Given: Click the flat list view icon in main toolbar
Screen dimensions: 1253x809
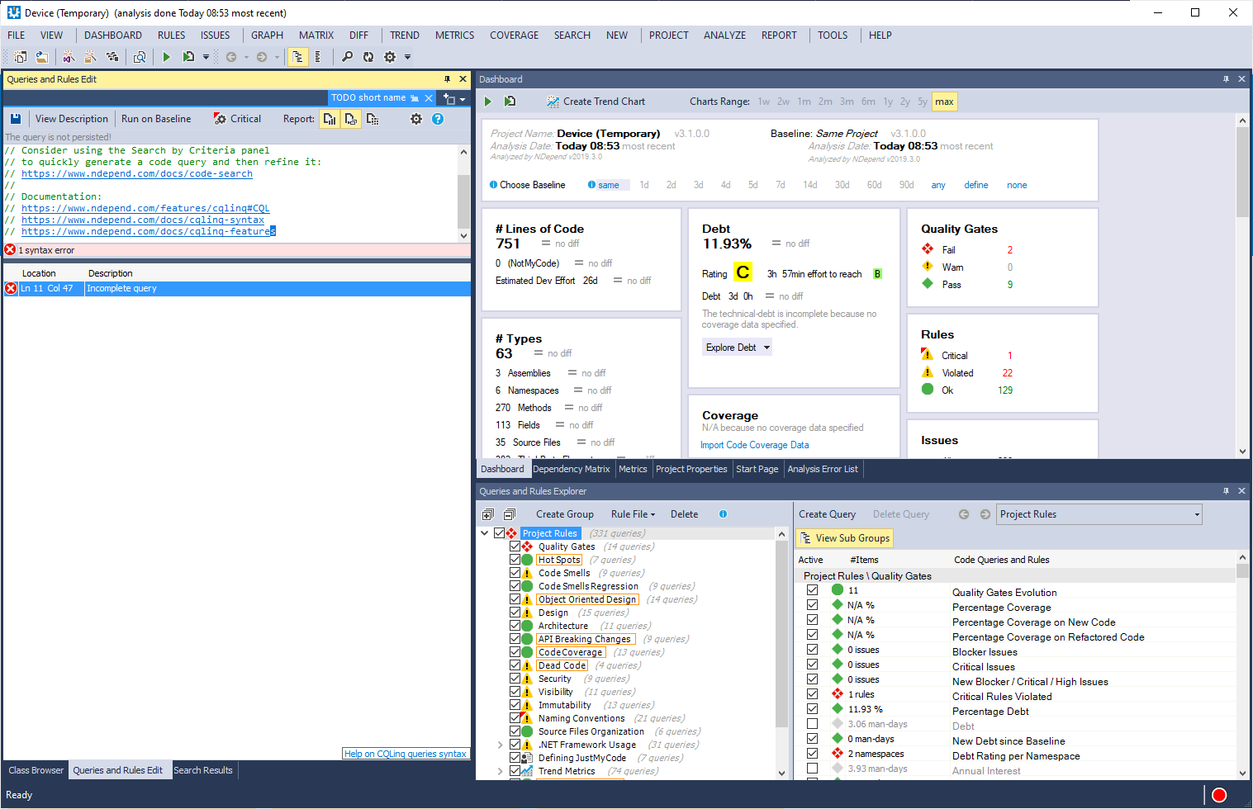Looking at the screenshot, I should [x=318, y=57].
